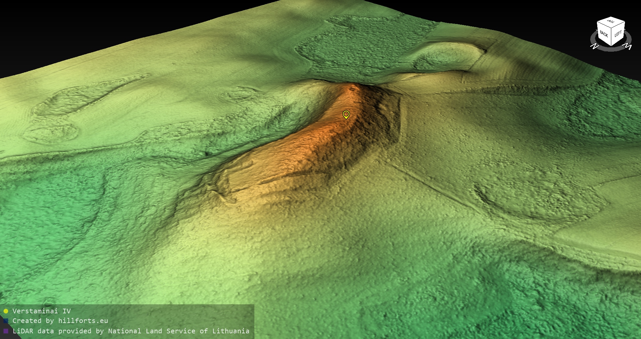Image resolution: width=641 pixels, height=339 pixels.
Task: Click the edge between TOP and LEFT cube faces
Action: pos(618,25)
